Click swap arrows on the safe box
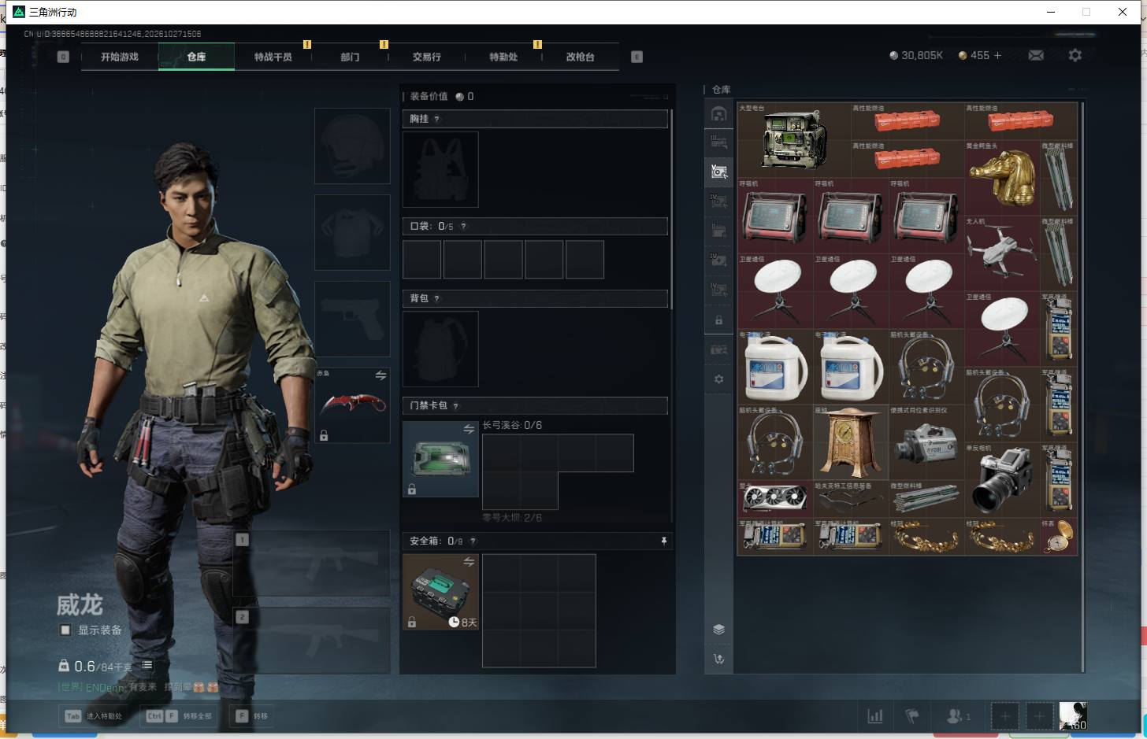Image resolution: width=1147 pixels, height=739 pixels. click(x=469, y=561)
